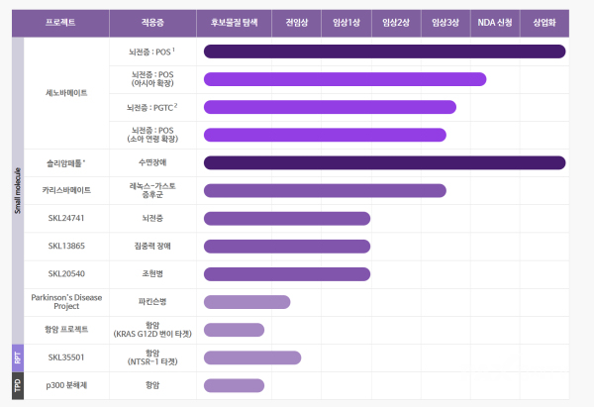Click the 뇌전증 : POS (소아 연령 확장) indication

coord(152,135)
